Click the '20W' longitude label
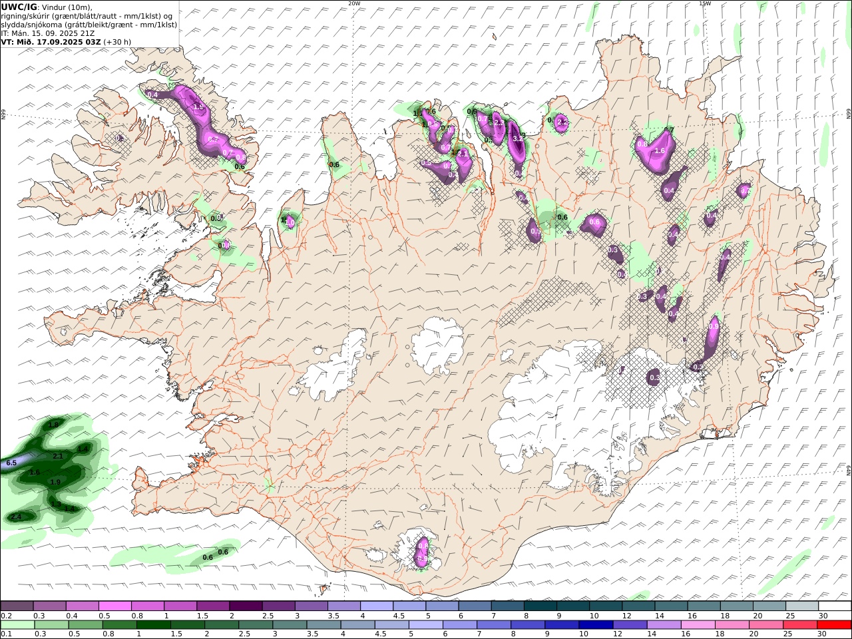The width and height of the screenshot is (852, 639). pyautogui.click(x=354, y=3)
